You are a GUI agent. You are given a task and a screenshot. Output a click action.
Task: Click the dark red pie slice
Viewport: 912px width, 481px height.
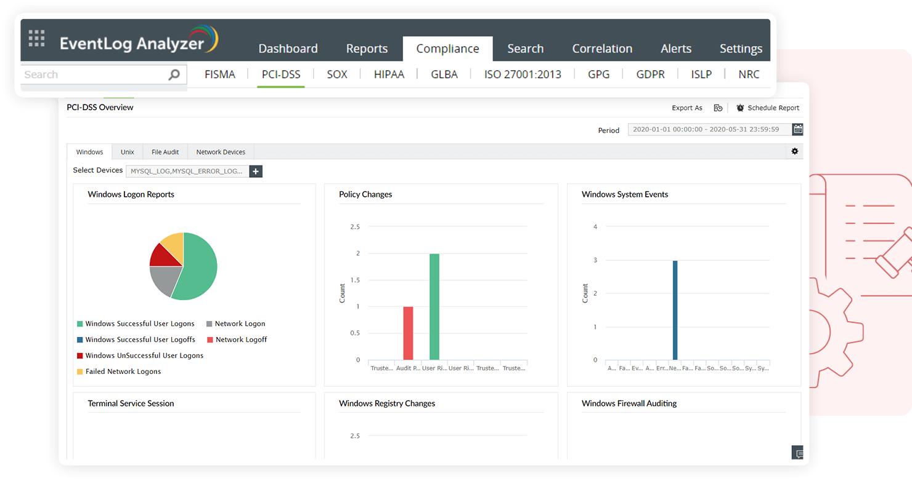pyautogui.click(x=165, y=256)
